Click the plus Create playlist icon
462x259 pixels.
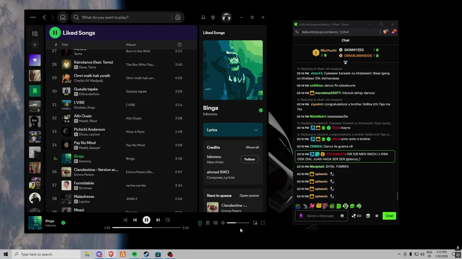click(35, 45)
